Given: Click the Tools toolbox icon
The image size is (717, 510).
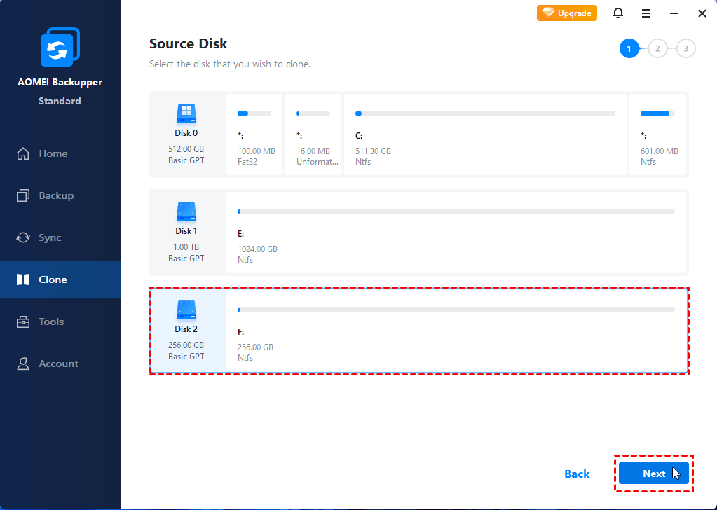Looking at the screenshot, I should tap(24, 322).
